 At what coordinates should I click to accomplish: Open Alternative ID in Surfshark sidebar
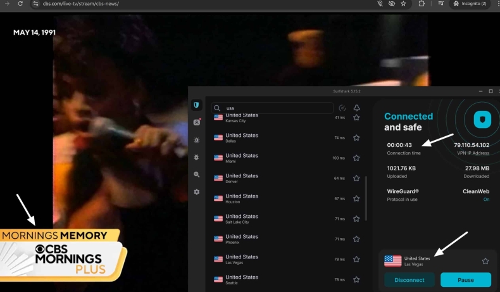click(197, 122)
